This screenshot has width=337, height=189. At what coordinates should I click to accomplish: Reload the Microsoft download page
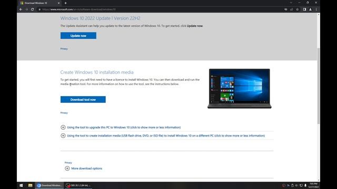point(33,9)
